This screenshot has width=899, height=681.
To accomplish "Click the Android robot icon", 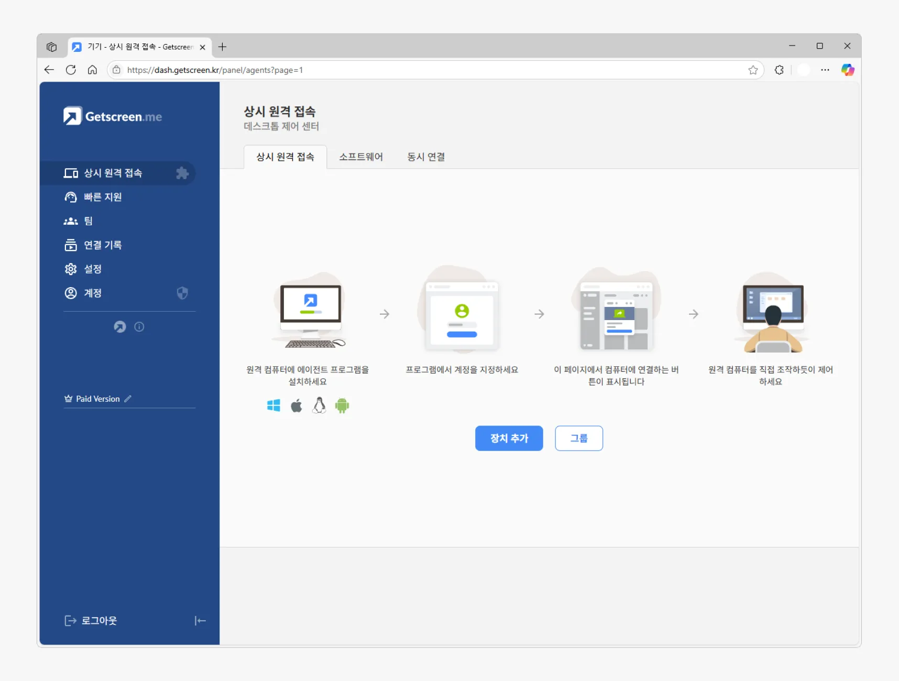I will click(x=342, y=405).
